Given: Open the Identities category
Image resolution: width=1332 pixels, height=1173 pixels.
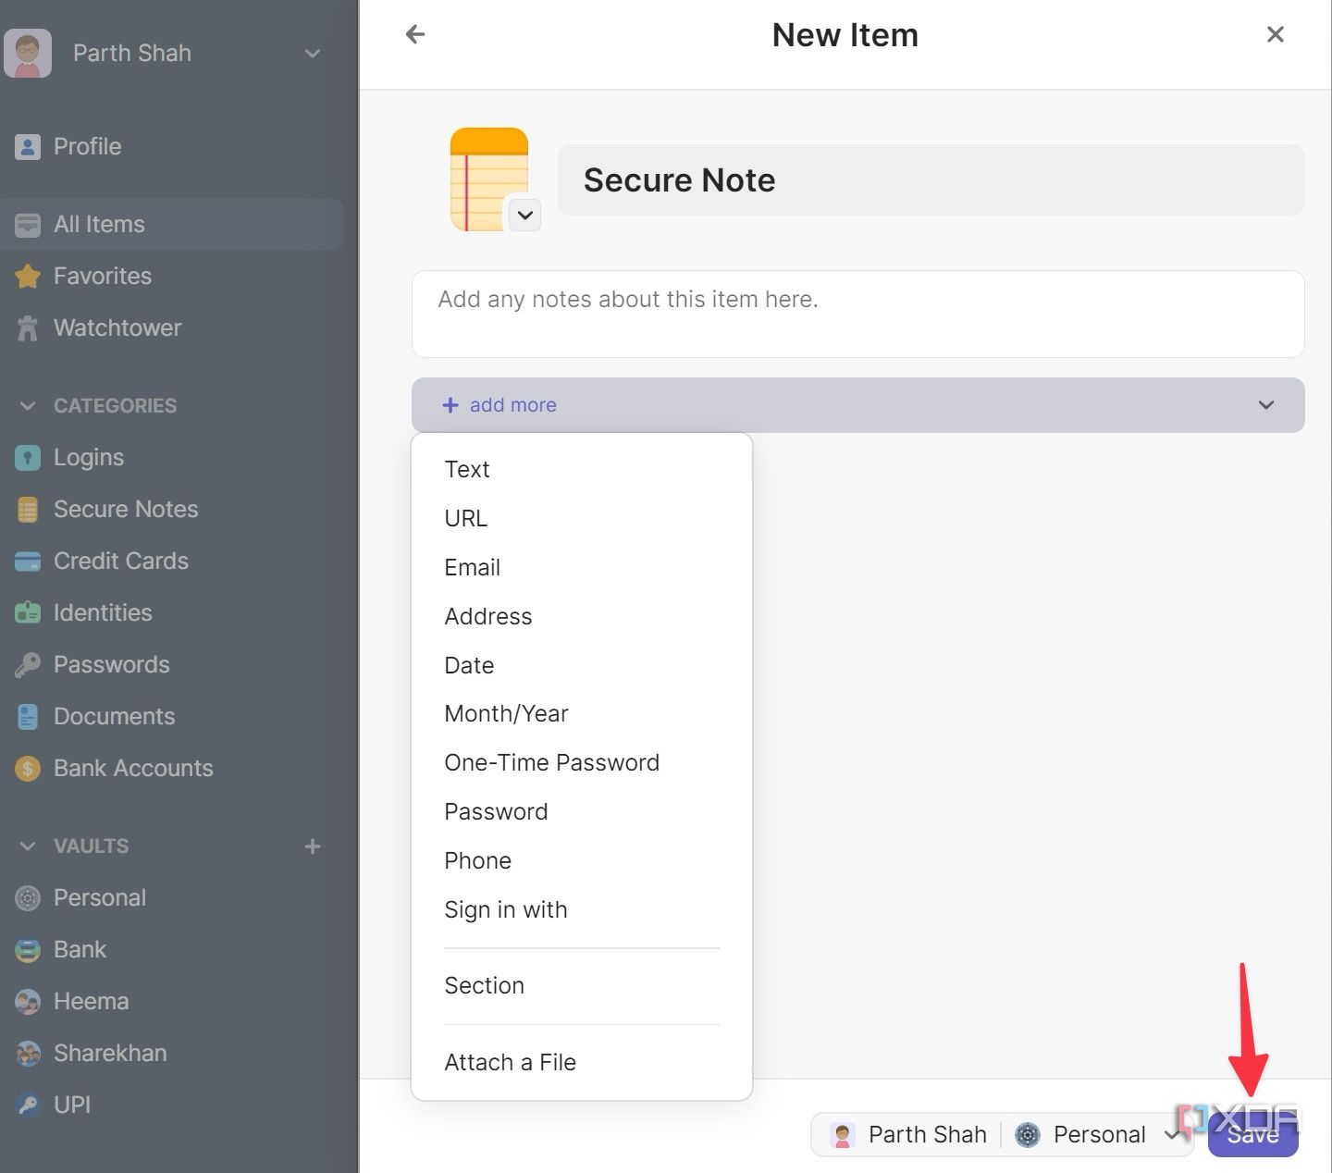Looking at the screenshot, I should 102,612.
